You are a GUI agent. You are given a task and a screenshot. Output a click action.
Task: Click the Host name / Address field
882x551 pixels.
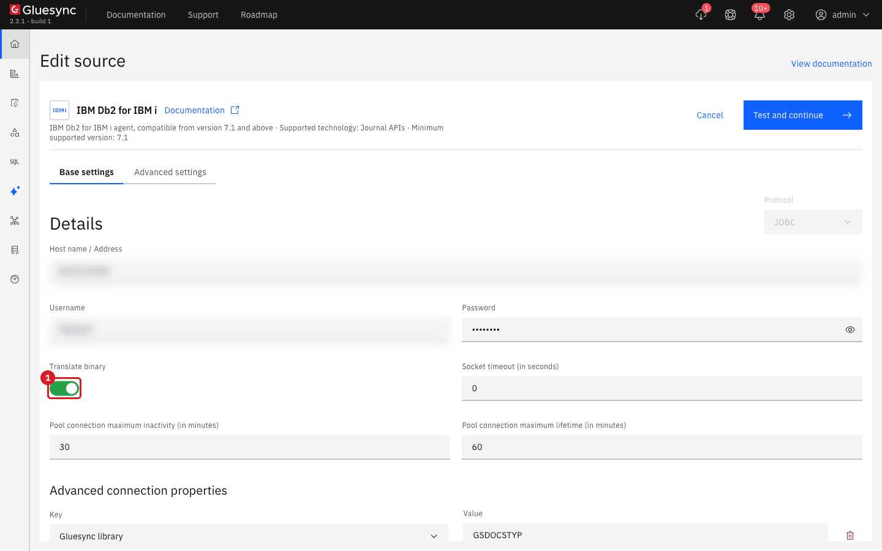[456, 271]
